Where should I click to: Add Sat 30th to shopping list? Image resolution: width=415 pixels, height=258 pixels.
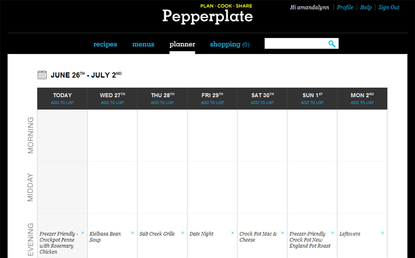(x=262, y=103)
